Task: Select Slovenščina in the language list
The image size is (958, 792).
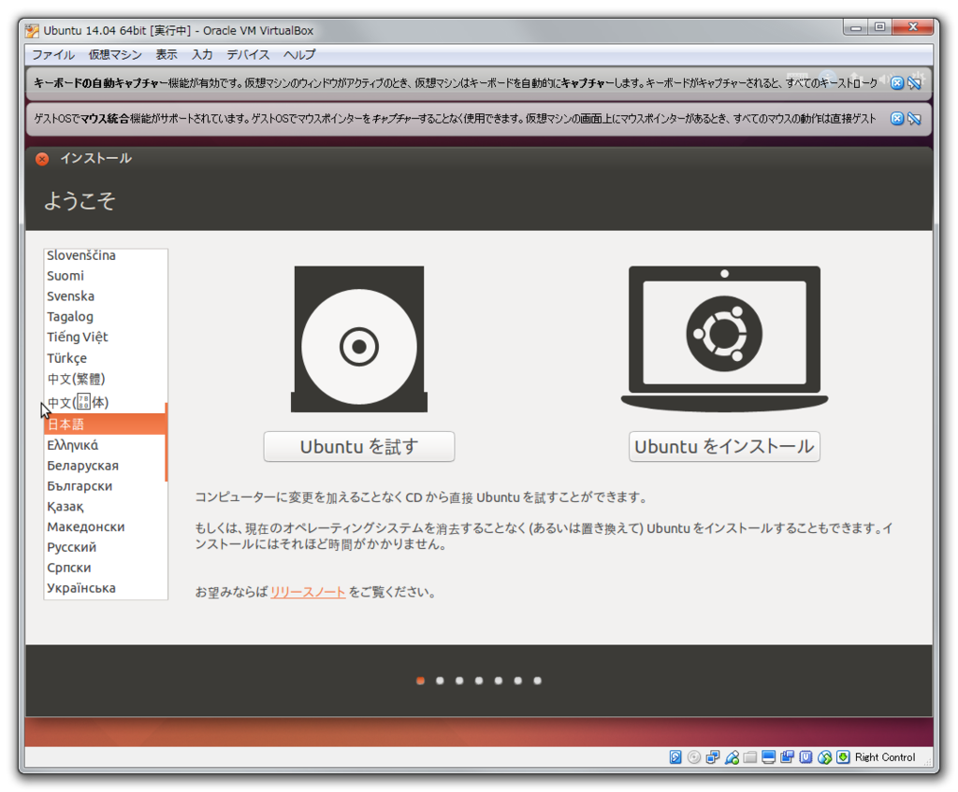Action: [x=105, y=255]
